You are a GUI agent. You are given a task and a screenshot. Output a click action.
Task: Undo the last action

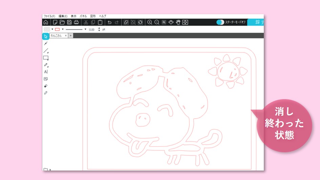pos(110,22)
